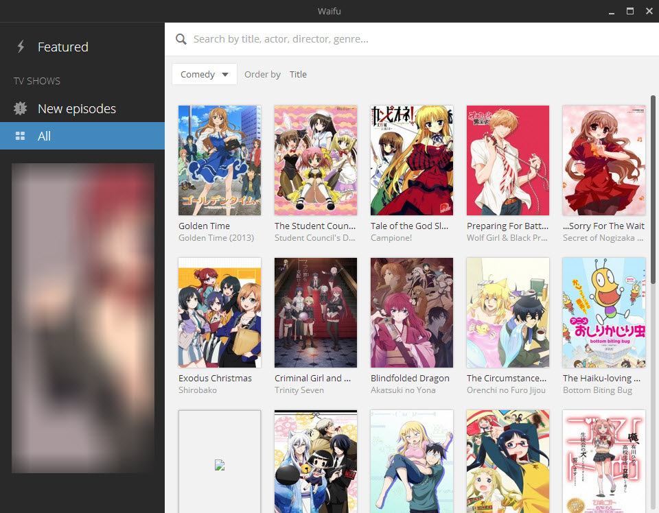Click 'Exodus Christmas' title text
This screenshot has height=513, width=659.
(x=215, y=379)
